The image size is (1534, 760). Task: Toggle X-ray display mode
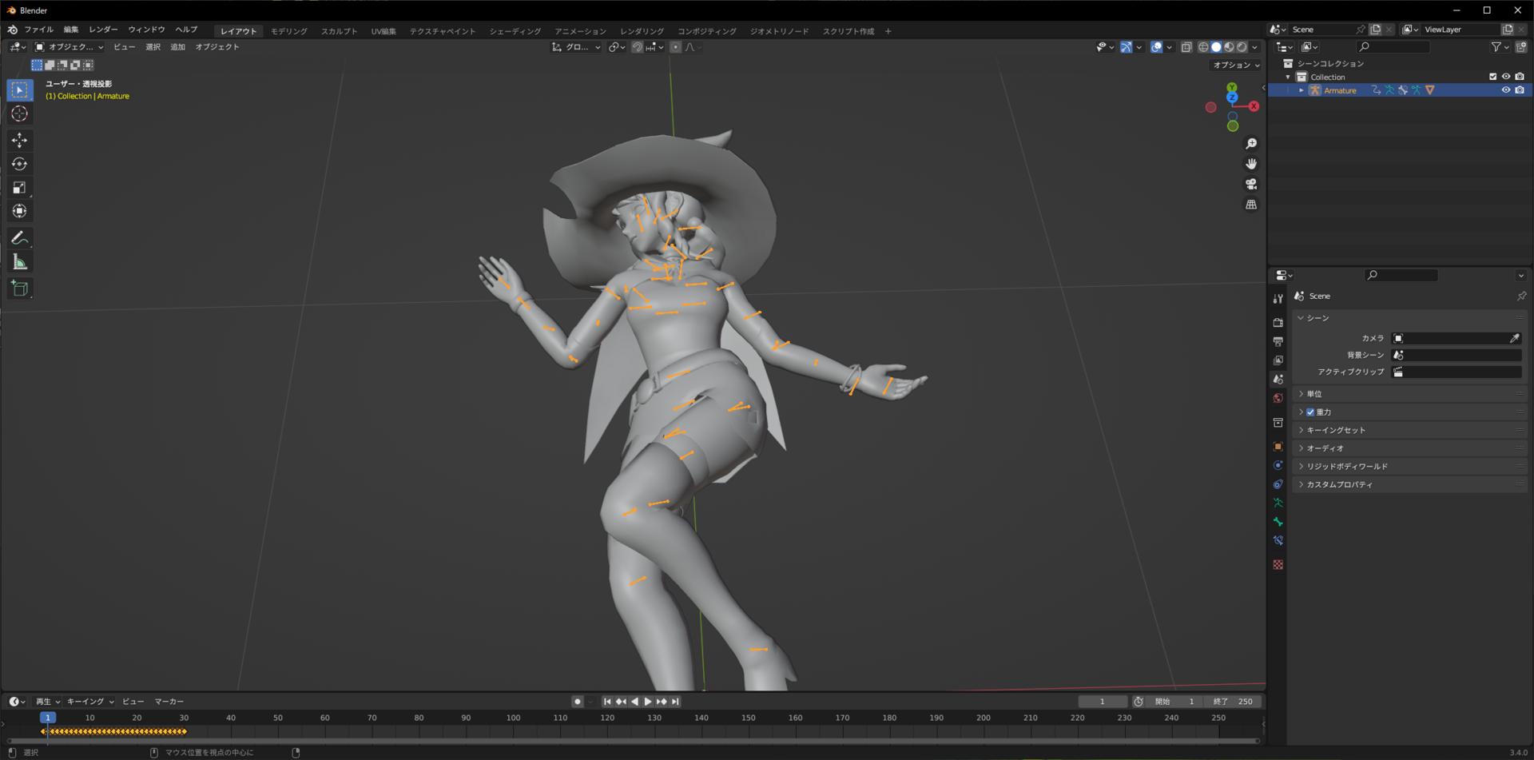click(1186, 47)
